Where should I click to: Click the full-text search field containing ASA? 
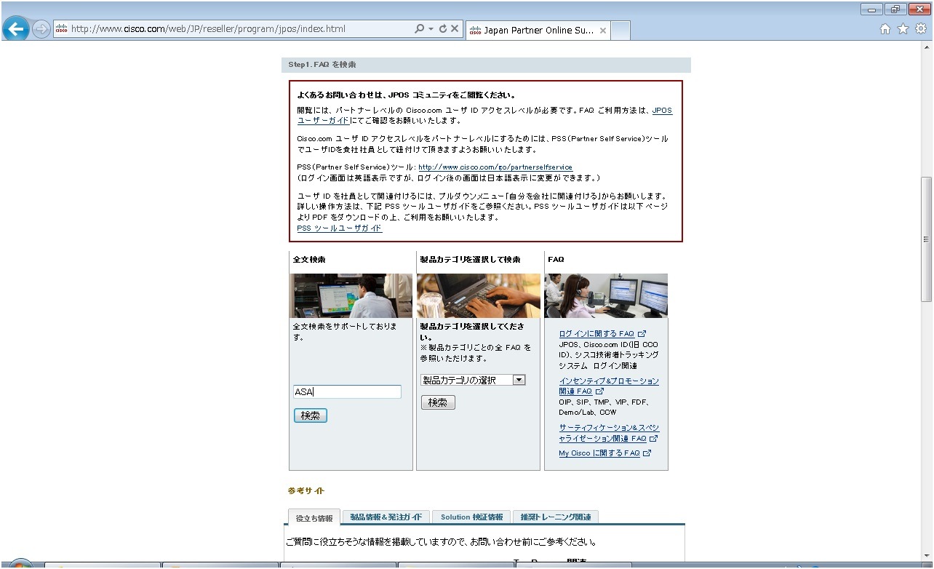pyautogui.click(x=347, y=392)
